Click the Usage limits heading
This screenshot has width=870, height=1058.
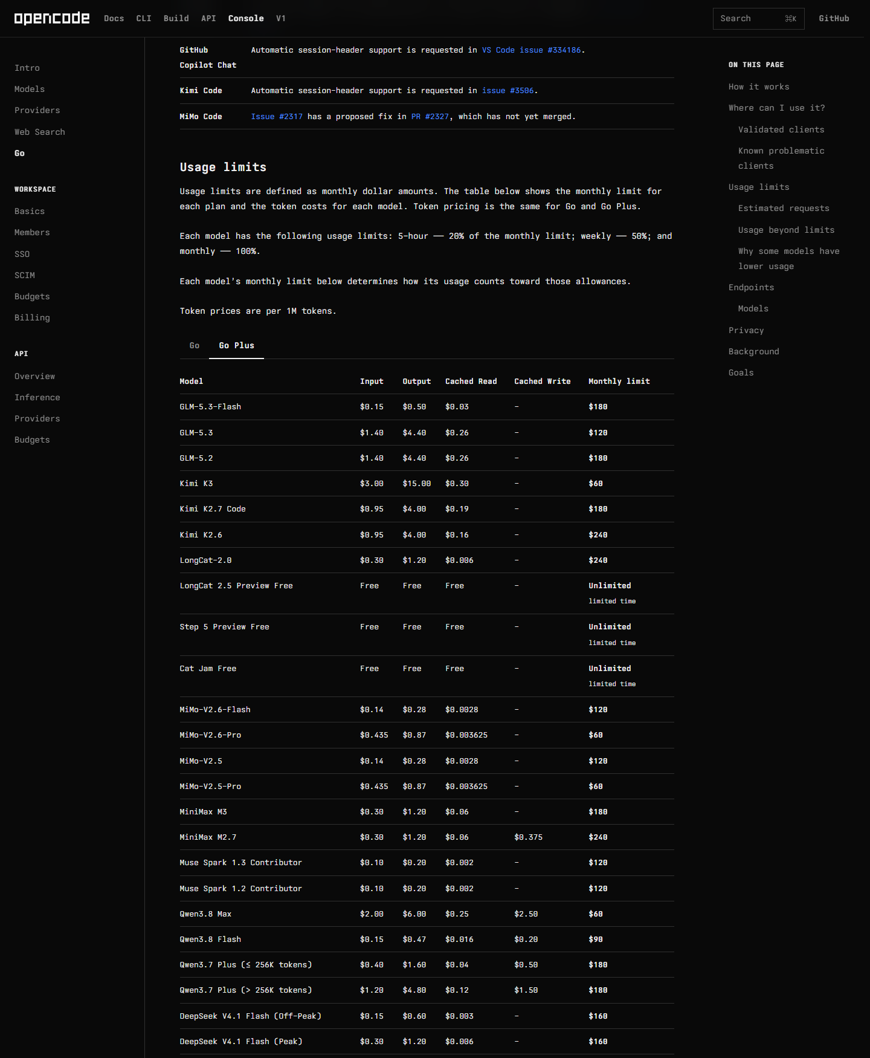[x=223, y=167]
